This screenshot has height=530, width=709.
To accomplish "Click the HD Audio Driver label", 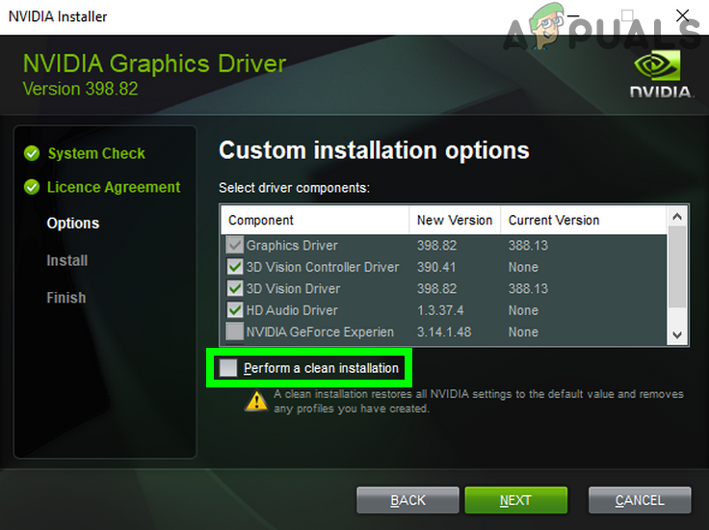I will click(292, 310).
